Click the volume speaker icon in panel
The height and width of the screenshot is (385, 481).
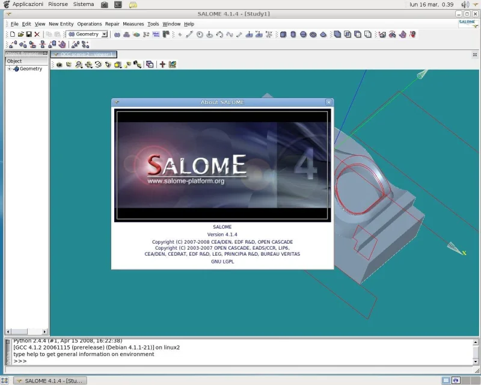(465, 4)
